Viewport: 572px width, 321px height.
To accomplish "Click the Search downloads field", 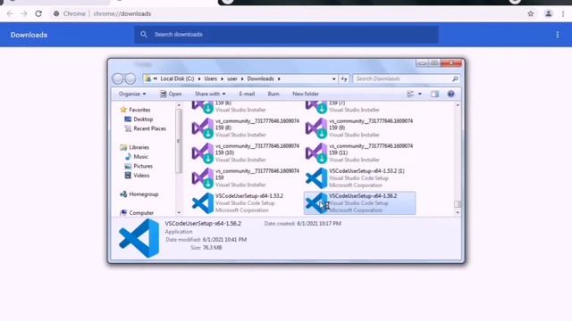I will 286,35.
